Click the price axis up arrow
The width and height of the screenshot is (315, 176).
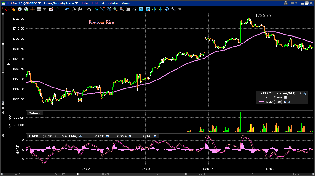[x=3, y=14]
